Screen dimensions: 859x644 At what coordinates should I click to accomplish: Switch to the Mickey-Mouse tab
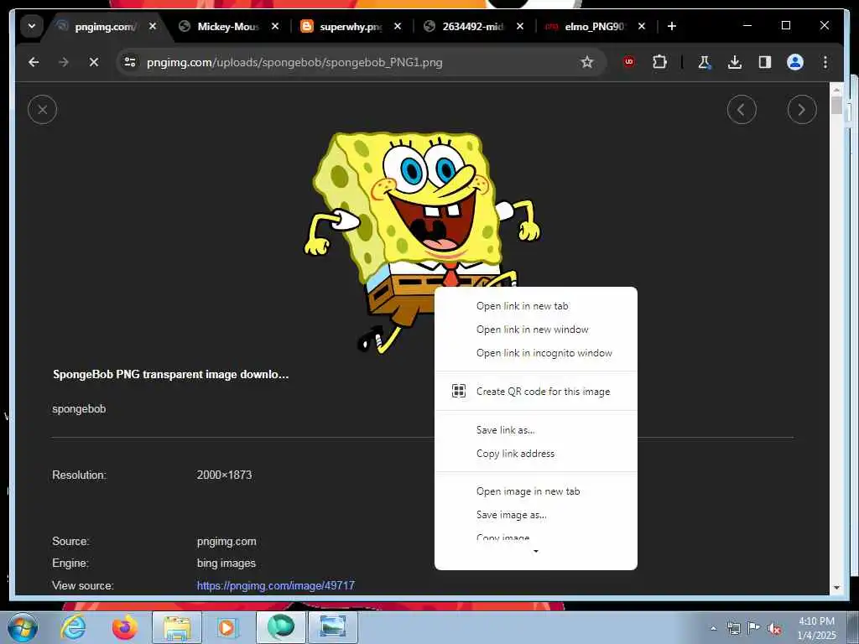pos(230,26)
